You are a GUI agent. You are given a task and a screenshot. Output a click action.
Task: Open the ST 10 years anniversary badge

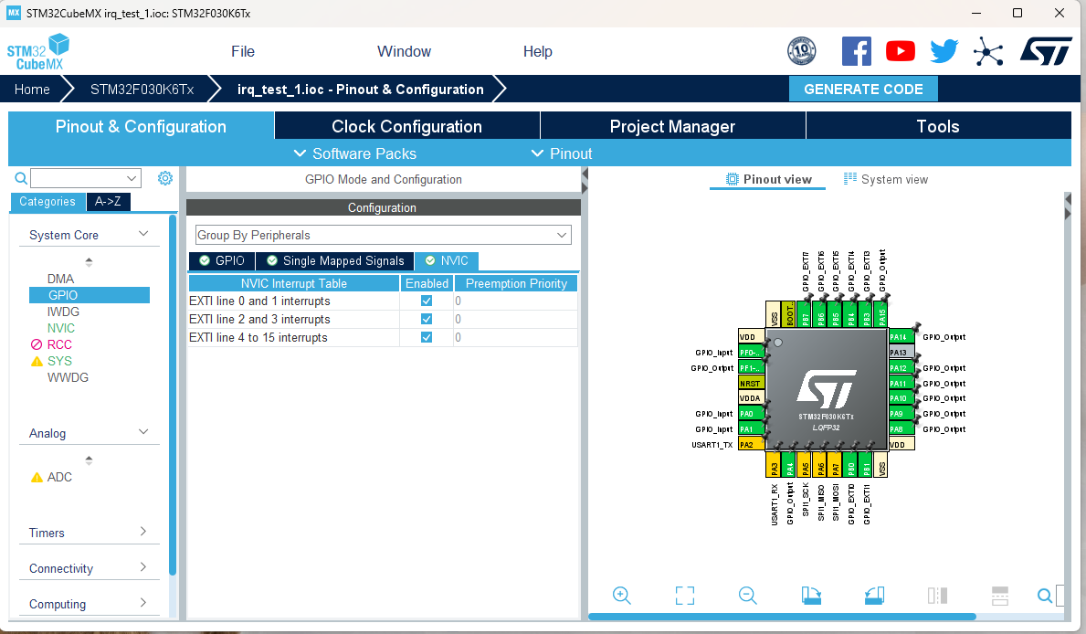tap(801, 51)
